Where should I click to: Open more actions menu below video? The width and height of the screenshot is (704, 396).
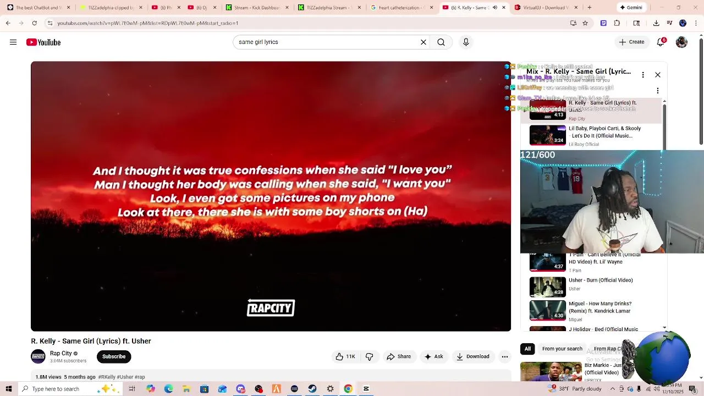tap(504, 356)
